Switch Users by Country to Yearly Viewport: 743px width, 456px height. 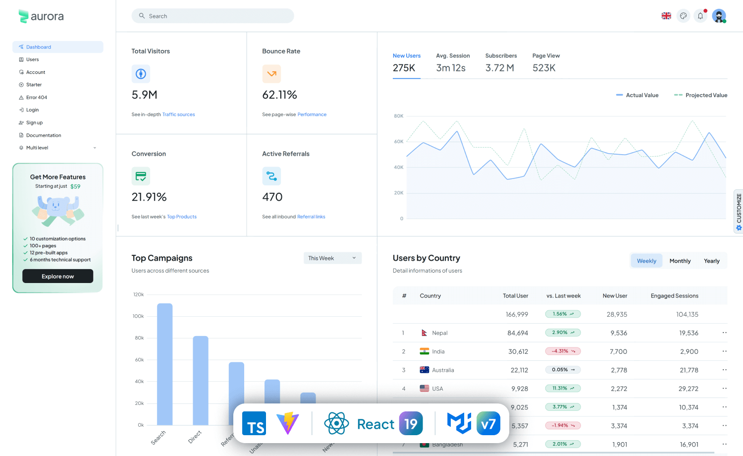(x=711, y=260)
